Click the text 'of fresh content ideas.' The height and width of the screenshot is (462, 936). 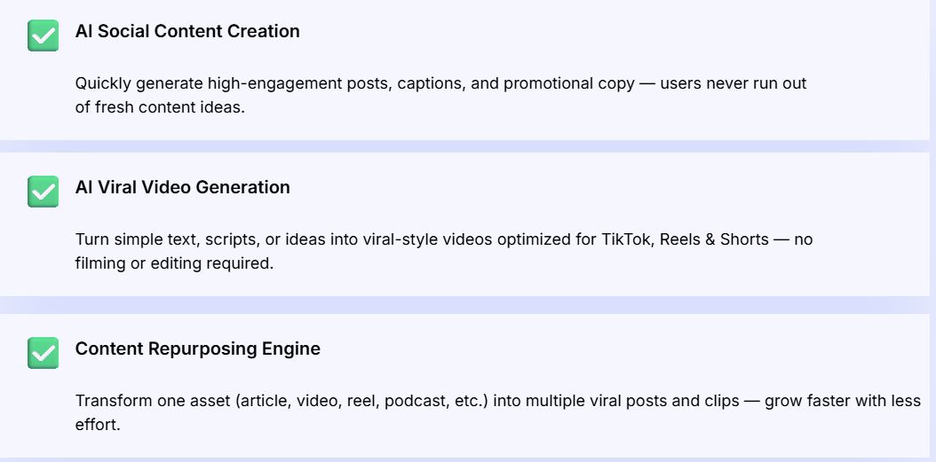click(x=159, y=107)
